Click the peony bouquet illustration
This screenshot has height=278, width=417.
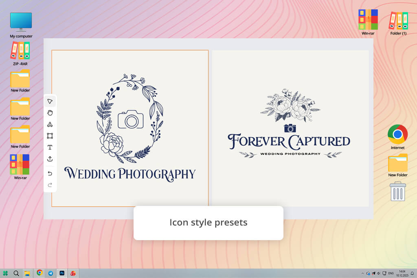point(290,105)
